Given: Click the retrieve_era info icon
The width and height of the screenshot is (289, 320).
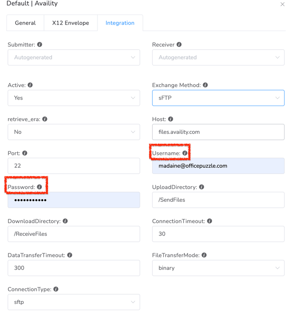Looking at the screenshot, I should point(45,119).
